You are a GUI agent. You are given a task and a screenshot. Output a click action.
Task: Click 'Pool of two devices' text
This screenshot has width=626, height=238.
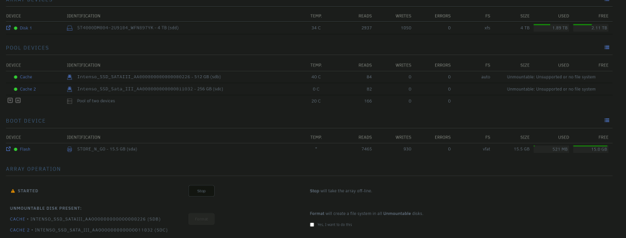tap(96, 101)
